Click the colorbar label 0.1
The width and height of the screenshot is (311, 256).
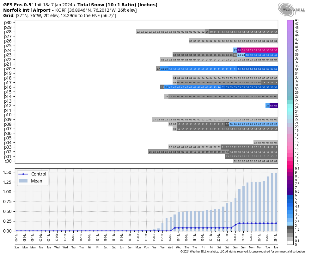pyautogui.click(x=297, y=241)
